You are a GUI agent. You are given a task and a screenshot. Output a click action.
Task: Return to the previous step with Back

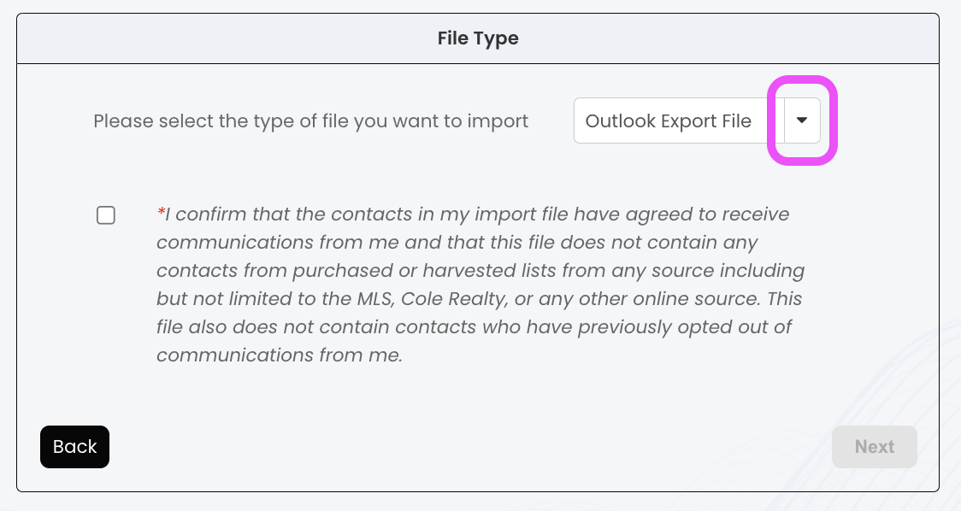point(74,447)
